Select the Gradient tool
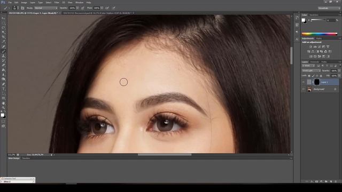342x192 pixels. tap(3, 70)
